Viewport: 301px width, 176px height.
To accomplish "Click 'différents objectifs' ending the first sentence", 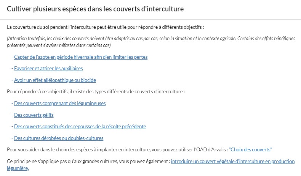I will (182, 27).
